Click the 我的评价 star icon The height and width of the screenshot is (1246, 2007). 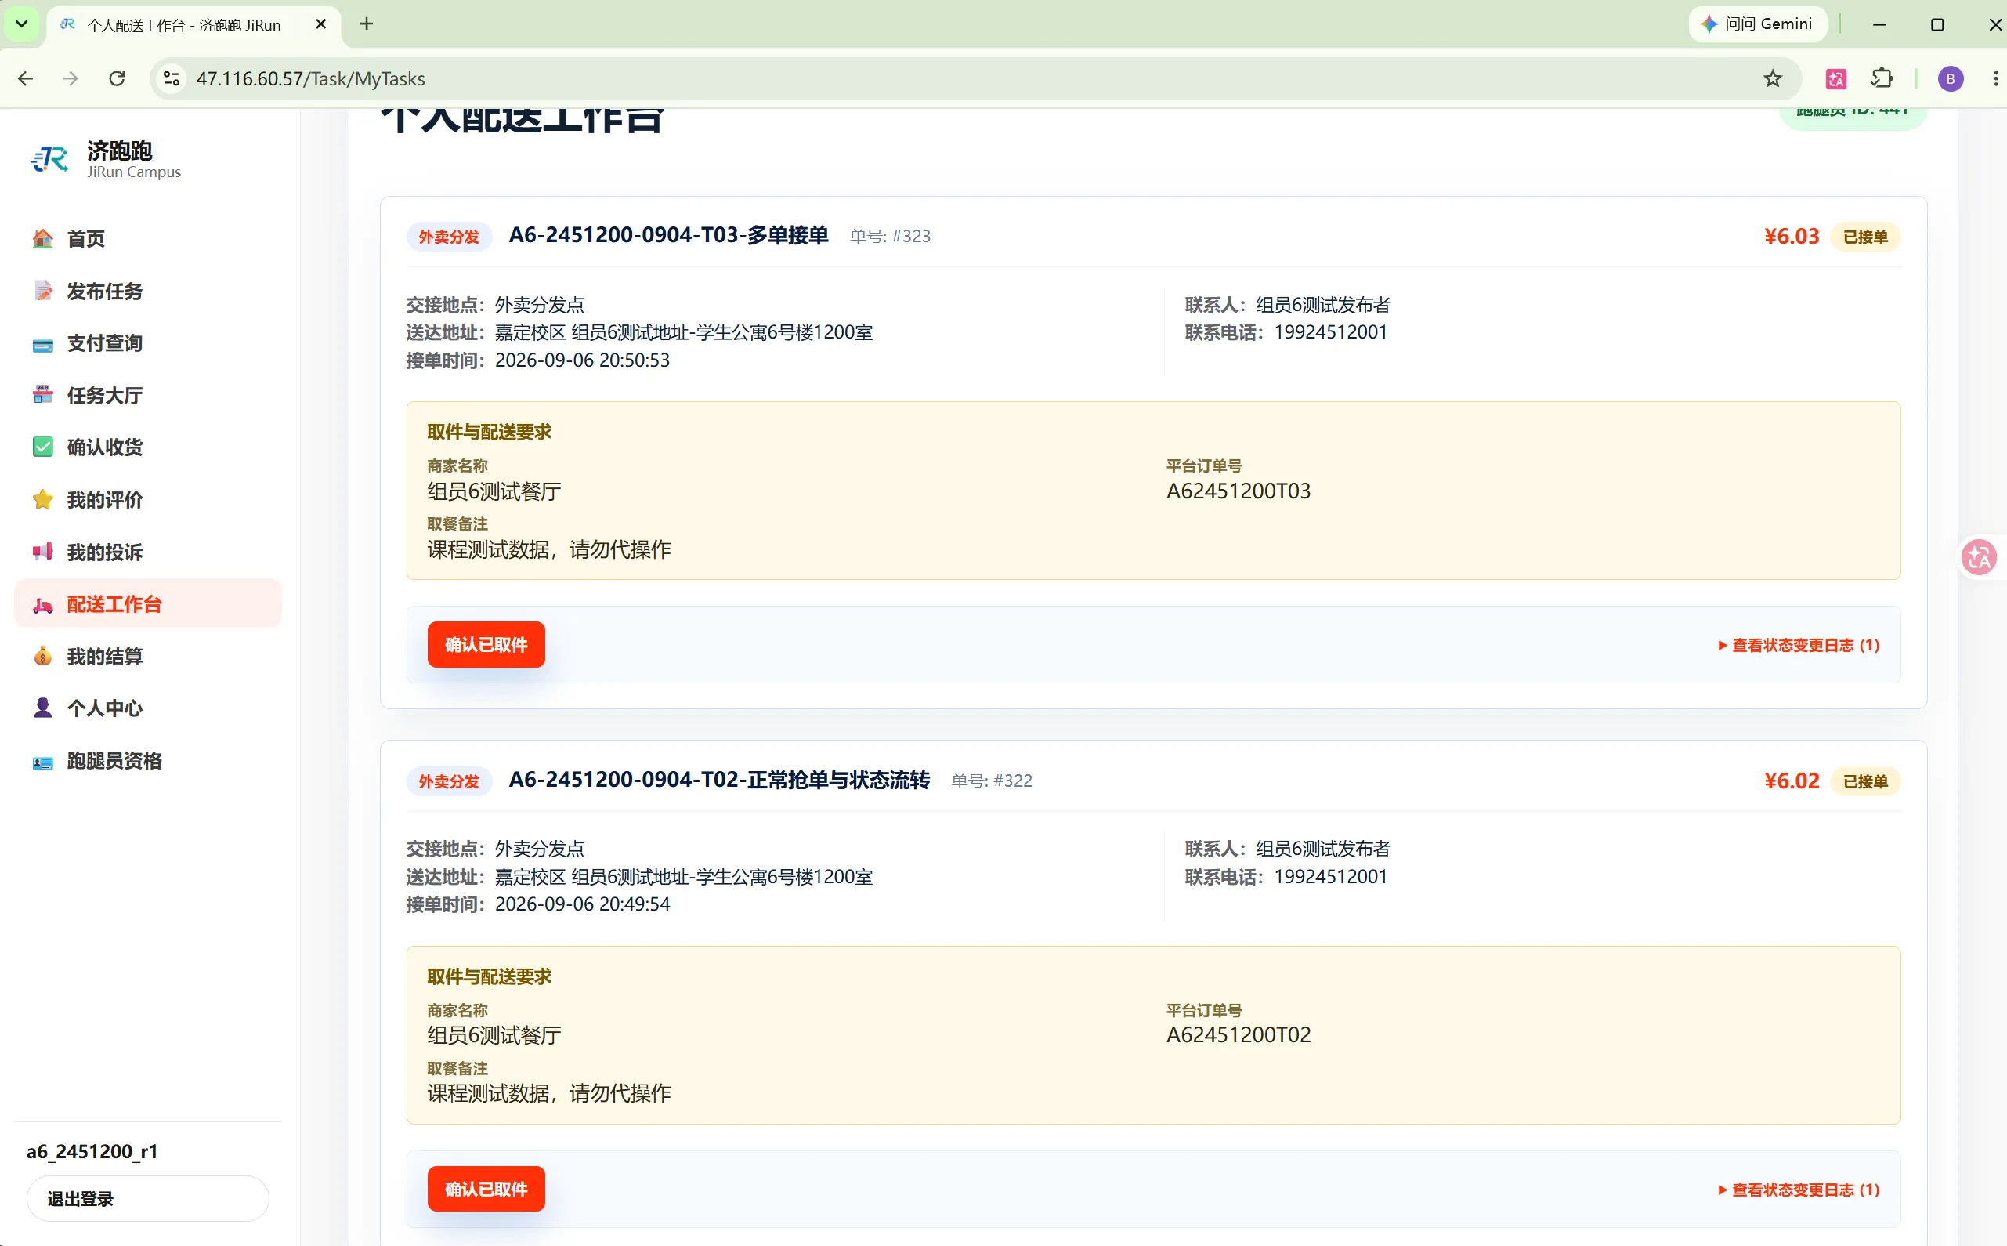point(43,499)
